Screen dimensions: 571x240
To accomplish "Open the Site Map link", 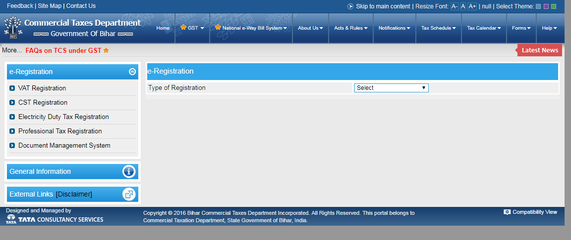I will [50, 6].
